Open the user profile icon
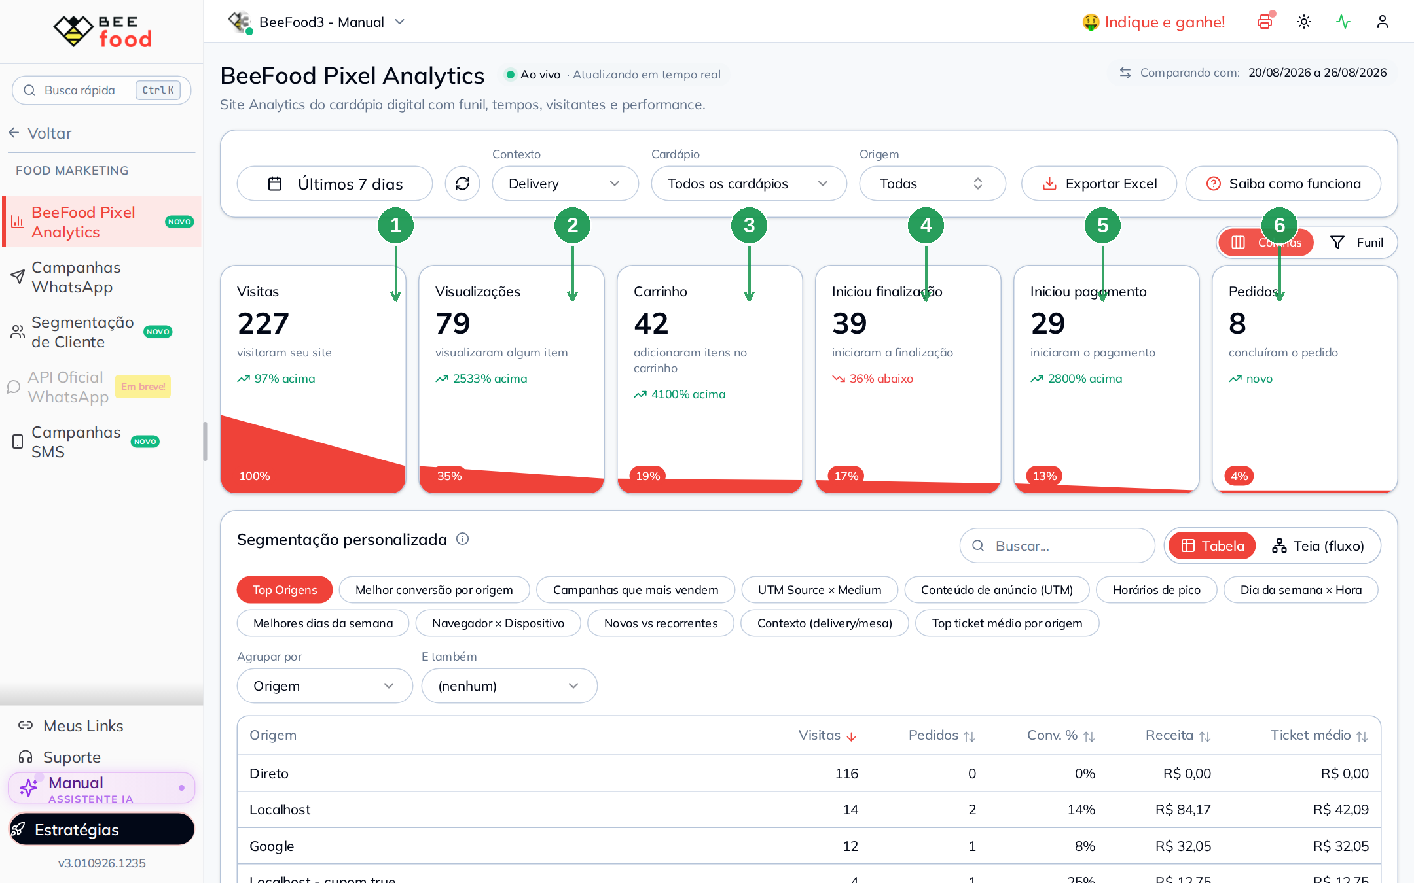The image size is (1414, 883). (1383, 22)
